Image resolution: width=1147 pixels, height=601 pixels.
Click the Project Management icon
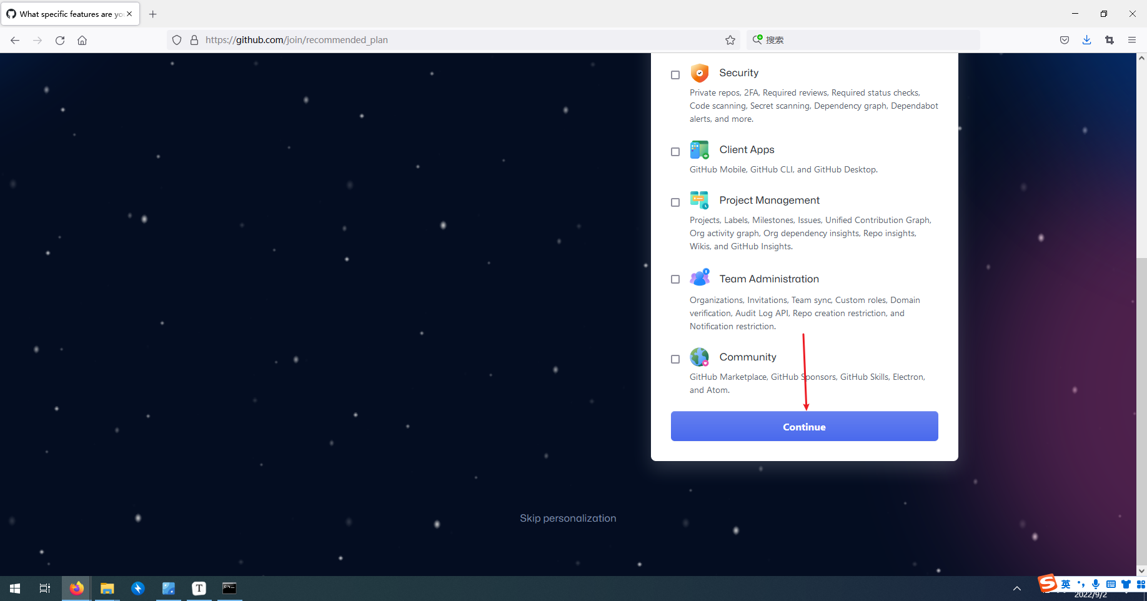click(x=700, y=201)
